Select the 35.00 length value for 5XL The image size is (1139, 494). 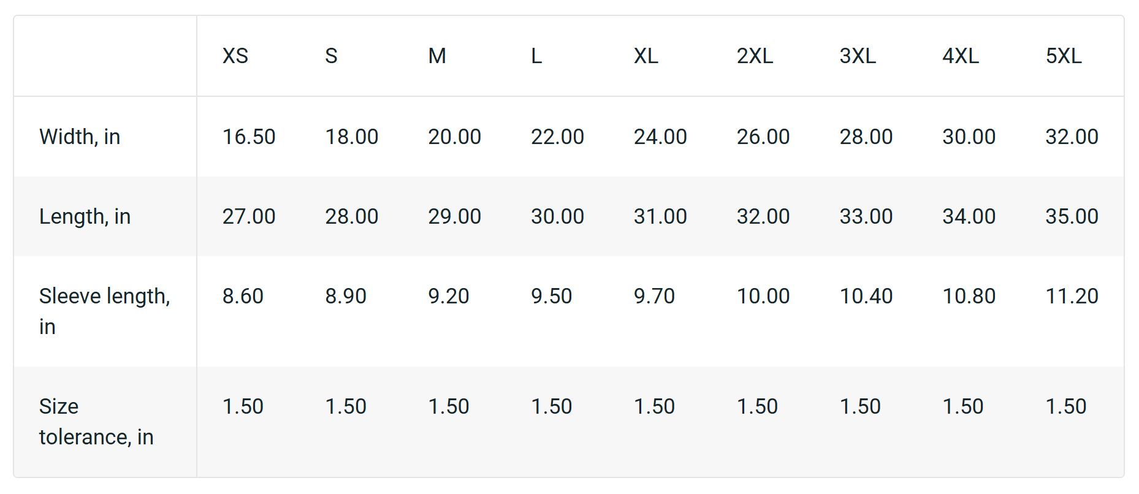coord(1072,216)
